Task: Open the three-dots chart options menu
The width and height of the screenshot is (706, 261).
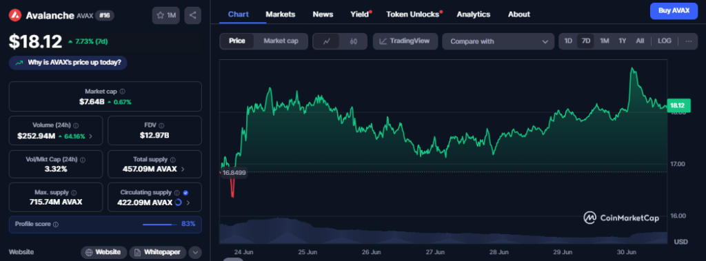Action: (x=689, y=41)
